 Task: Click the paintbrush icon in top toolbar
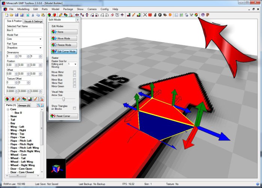click(134, 15)
